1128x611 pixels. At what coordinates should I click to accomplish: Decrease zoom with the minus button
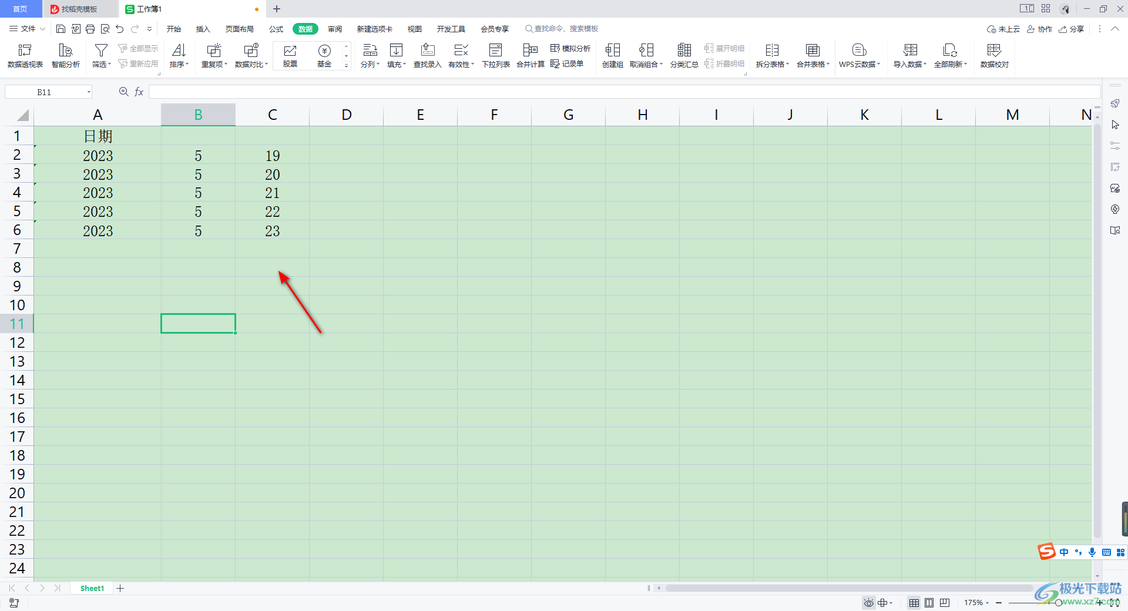point(999,603)
